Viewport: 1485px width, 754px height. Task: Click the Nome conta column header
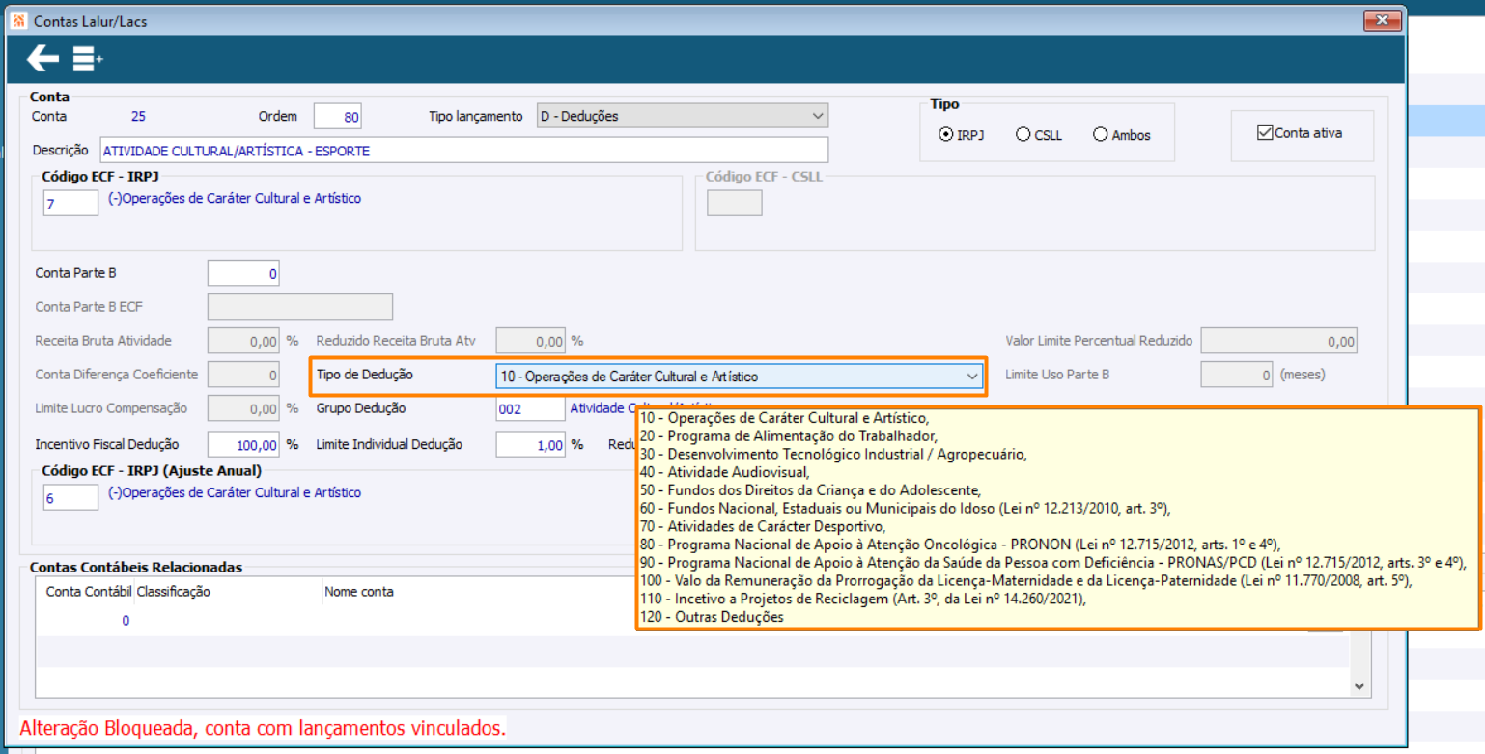pos(359,592)
